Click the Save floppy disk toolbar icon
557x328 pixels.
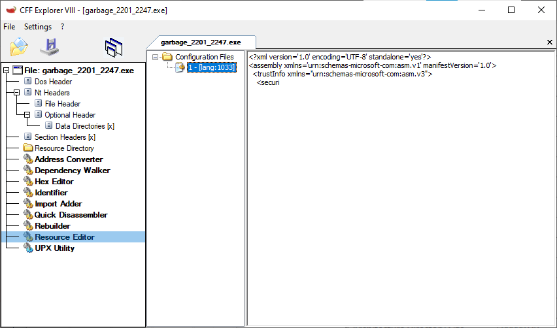(49, 48)
